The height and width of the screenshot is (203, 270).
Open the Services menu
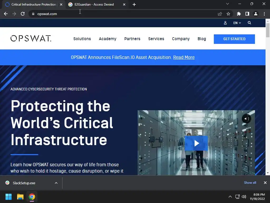[x=156, y=39]
